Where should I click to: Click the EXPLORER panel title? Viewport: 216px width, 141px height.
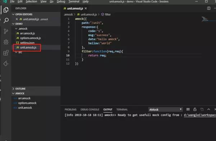coord(21,8)
